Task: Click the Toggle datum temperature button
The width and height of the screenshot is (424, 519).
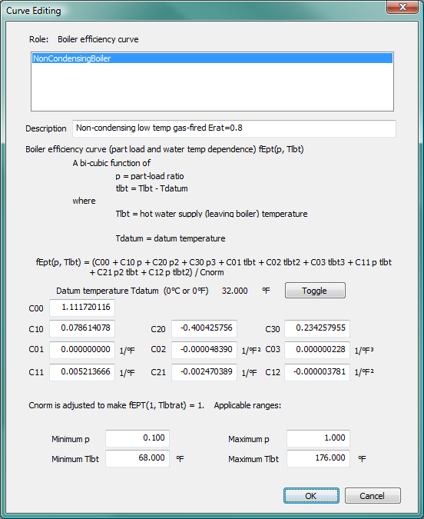Action: 315,291
